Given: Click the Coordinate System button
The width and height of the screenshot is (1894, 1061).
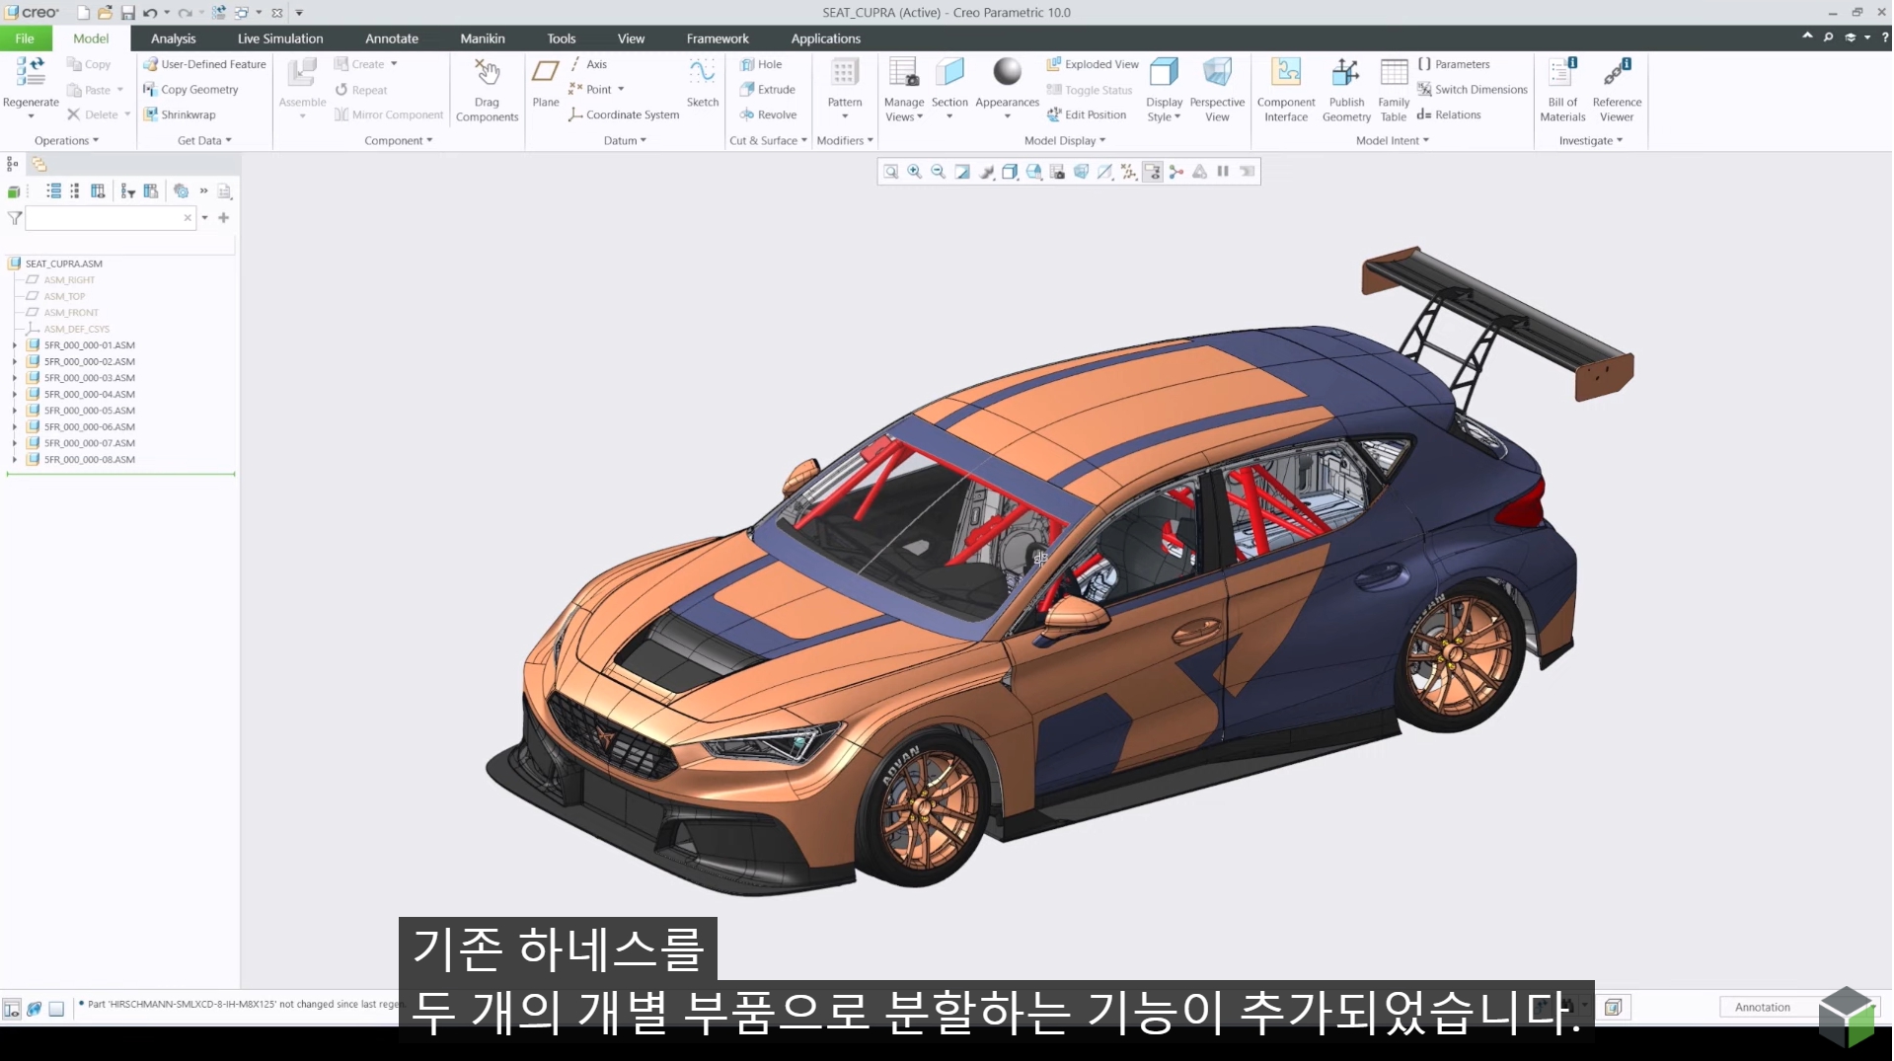Looking at the screenshot, I should tap(624, 114).
